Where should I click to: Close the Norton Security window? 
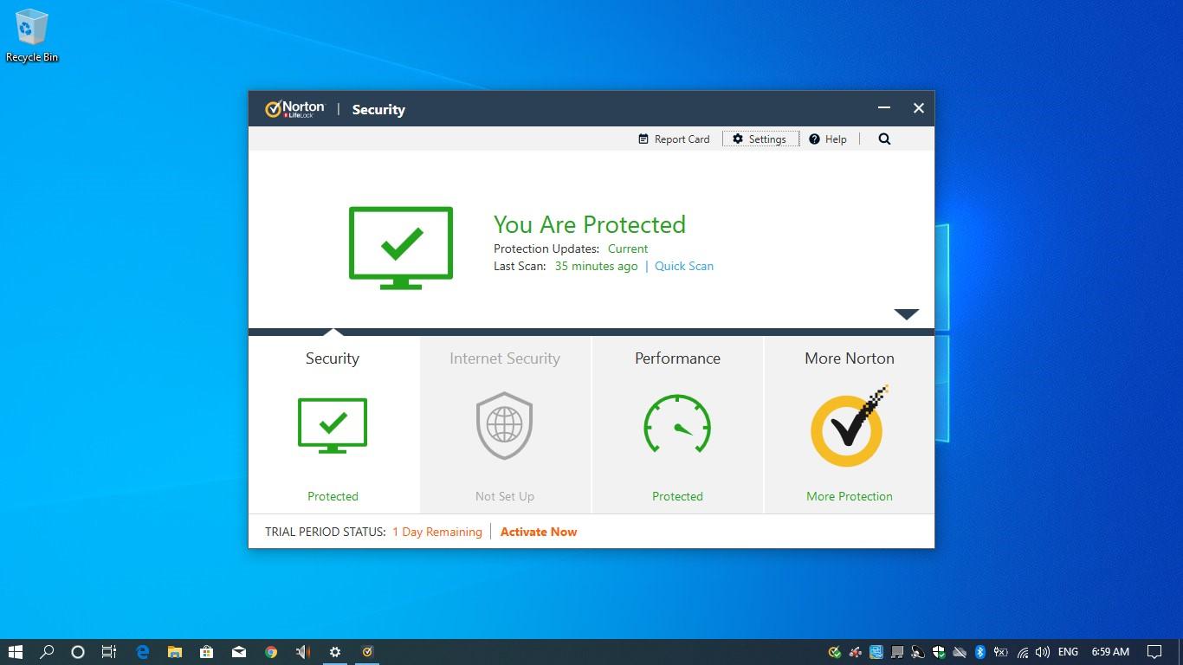(x=919, y=108)
